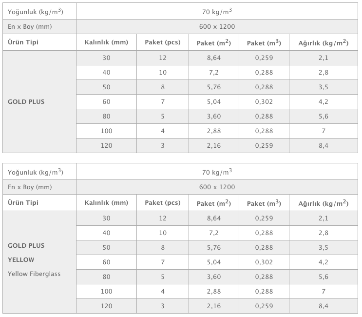Click the GOLD PLUS product label
The image size is (362, 317).
(x=26, y=101)
